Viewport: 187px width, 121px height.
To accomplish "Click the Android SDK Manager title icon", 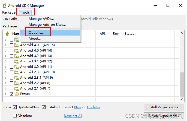I will pyautogui.click(x=5, y=6).
